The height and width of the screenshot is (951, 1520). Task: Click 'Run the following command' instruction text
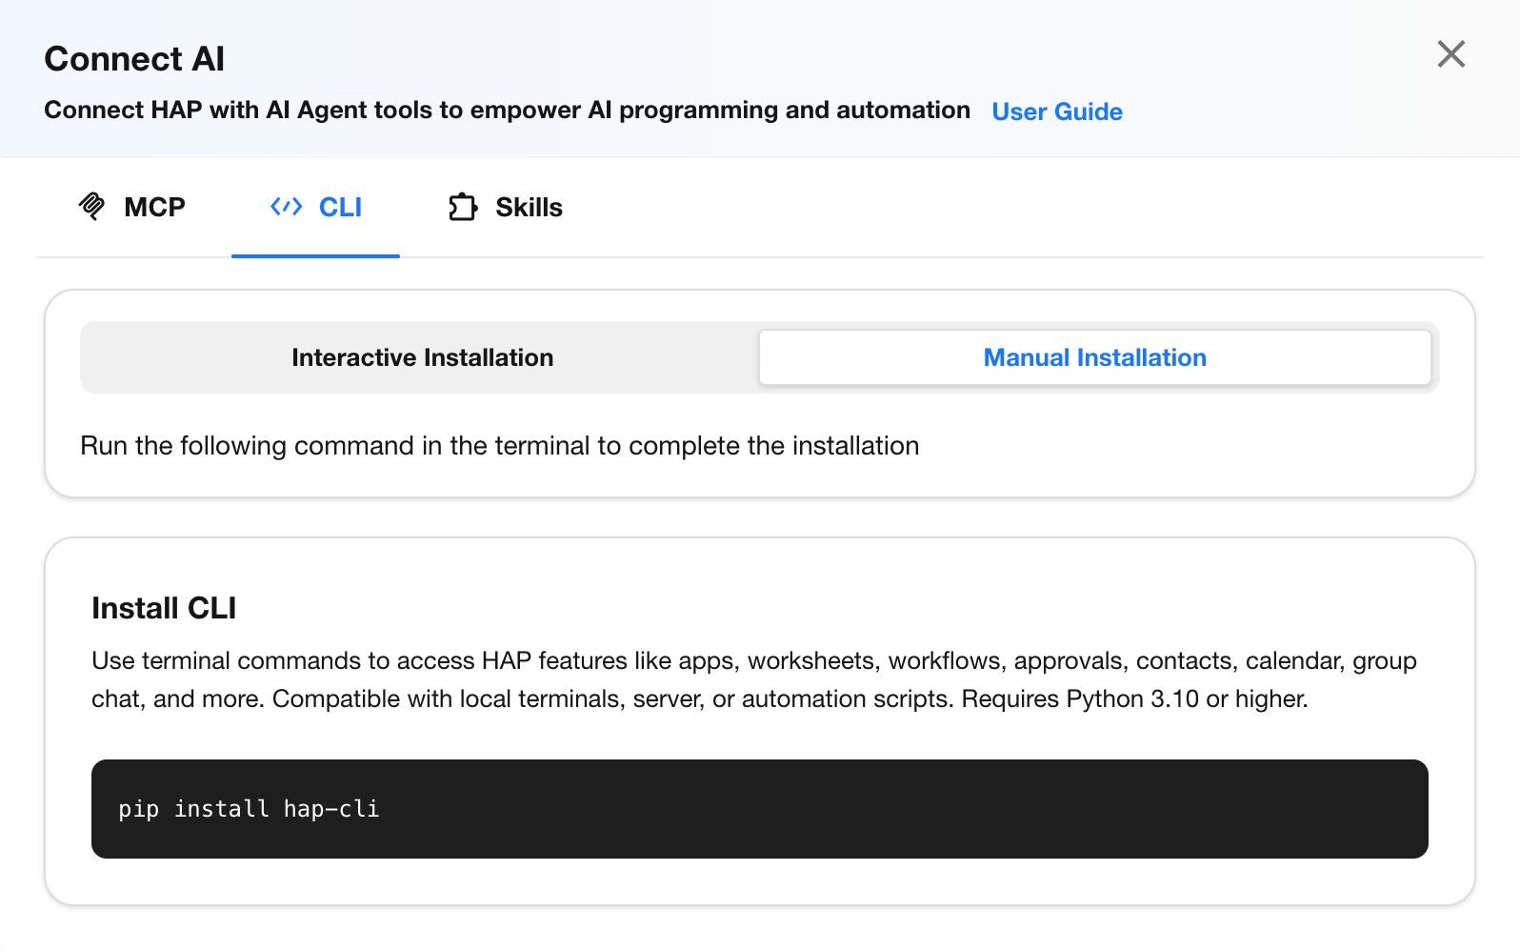click(500, 446)
